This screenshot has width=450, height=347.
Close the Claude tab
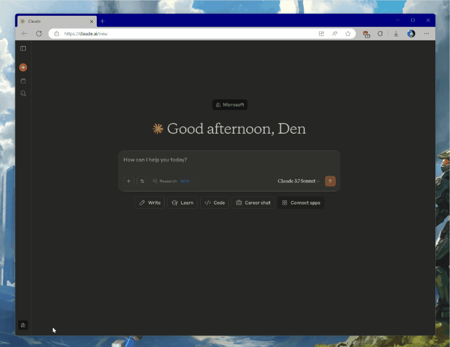coord(92,21)
